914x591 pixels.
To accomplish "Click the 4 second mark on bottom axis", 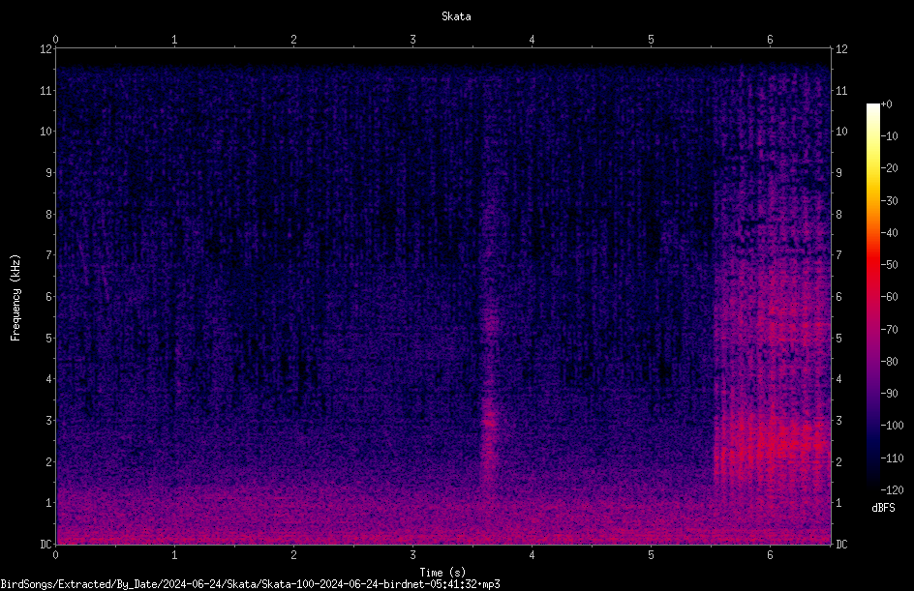I will pos(532,555).
